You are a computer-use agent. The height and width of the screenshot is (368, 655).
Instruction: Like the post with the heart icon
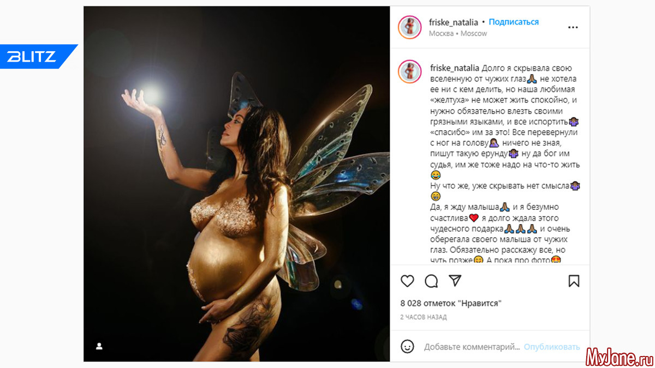click(x=407, y=281)
